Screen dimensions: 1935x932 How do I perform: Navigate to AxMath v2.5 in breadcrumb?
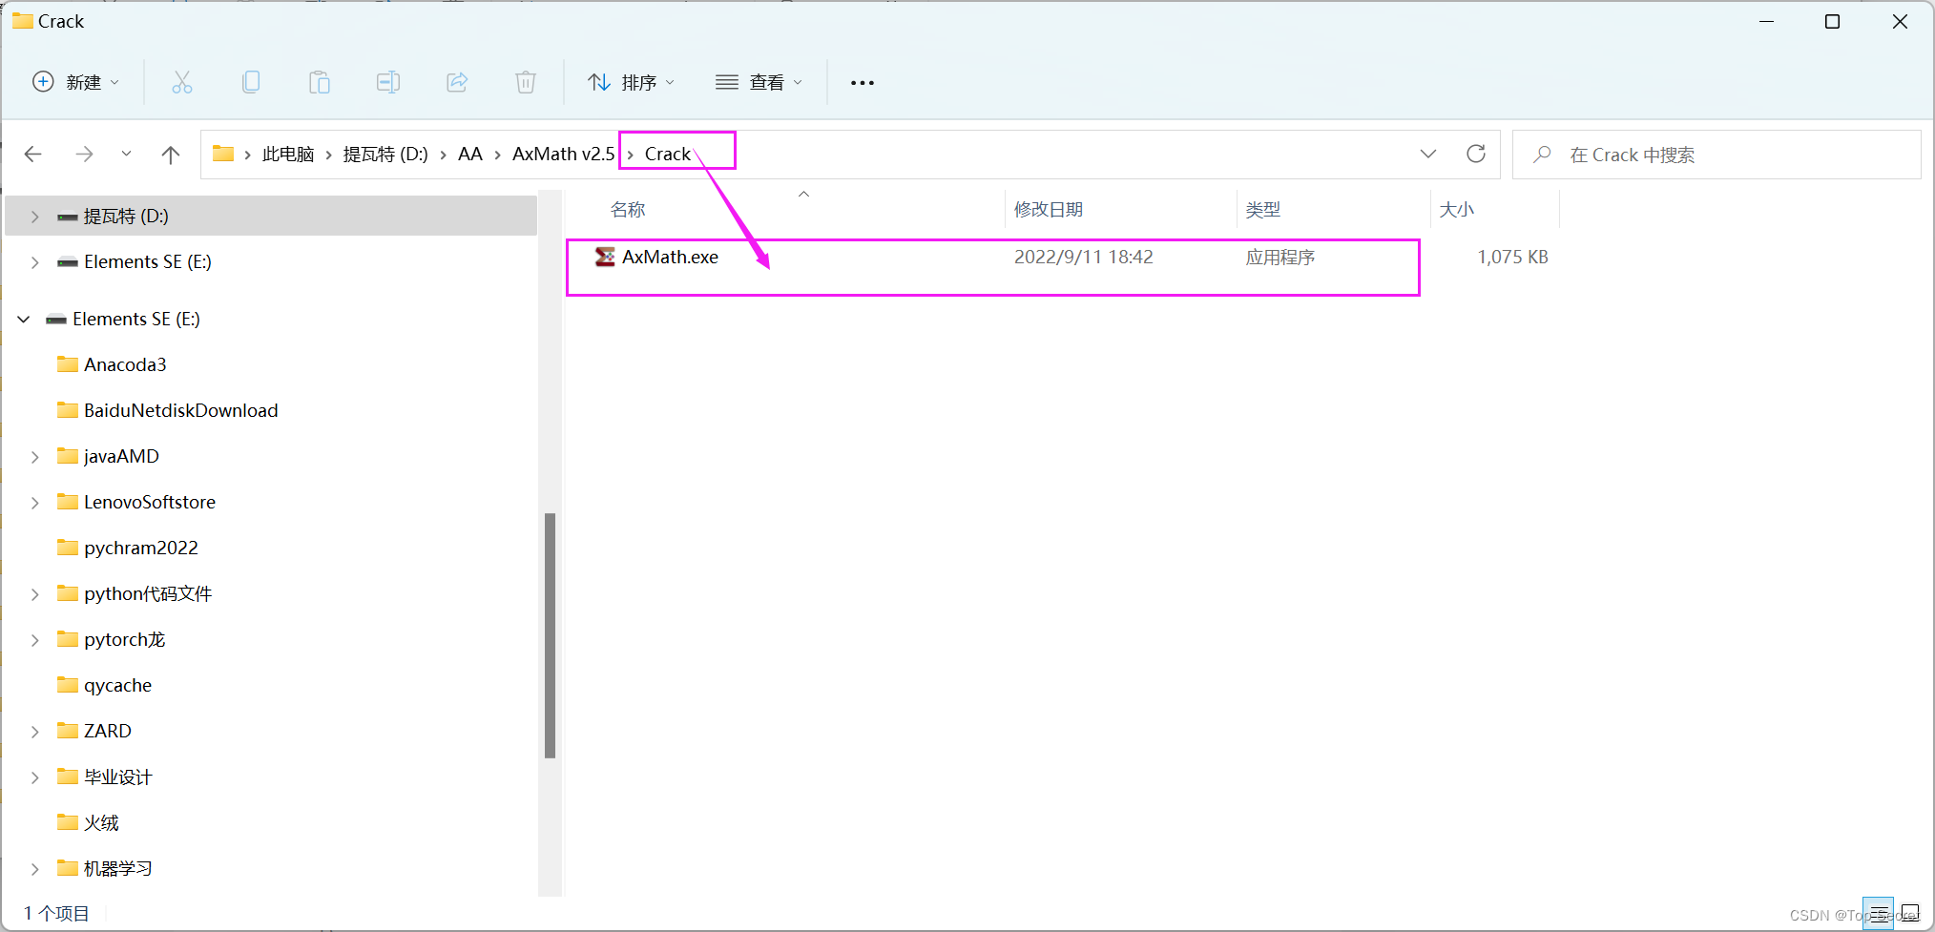pyautogui.click(x=563, y=155)
